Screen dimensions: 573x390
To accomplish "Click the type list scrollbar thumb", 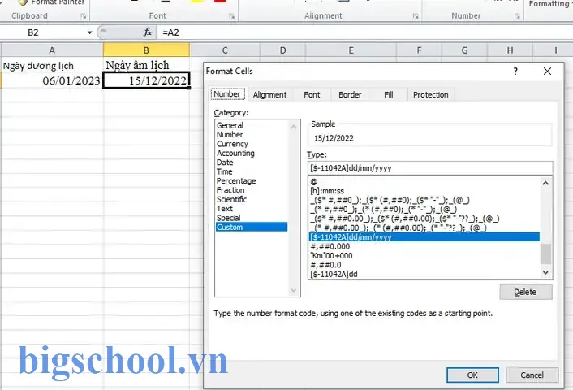I will pyautogui.click(x=545, y=253).
